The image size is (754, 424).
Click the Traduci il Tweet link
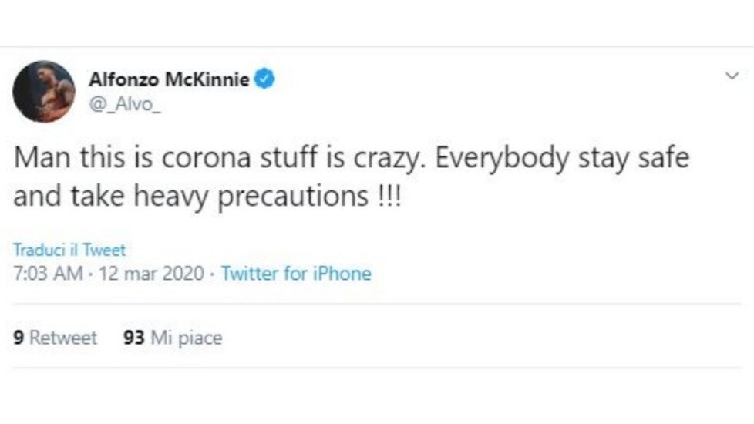(69, 250)
